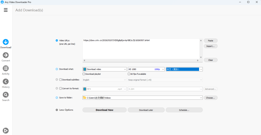
Task: Click the film icon in Download video box
Action: (x=85, y=69)
